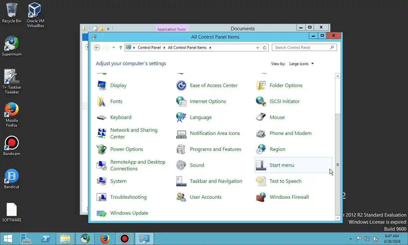Image resolution: width=408 pixels, height=245 pixels.
Task: Expand the All Control Panel Items breadcrumb arrow
Action: click(210, 48)
